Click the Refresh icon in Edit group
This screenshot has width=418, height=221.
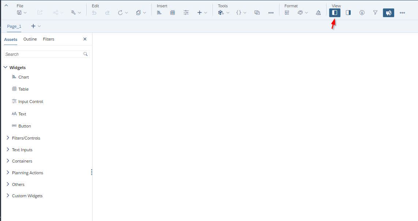(x=120, y=12)
